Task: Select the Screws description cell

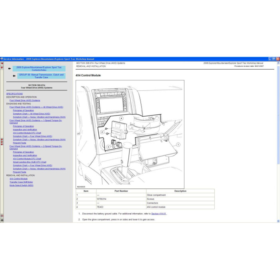Action: (180, 199)
